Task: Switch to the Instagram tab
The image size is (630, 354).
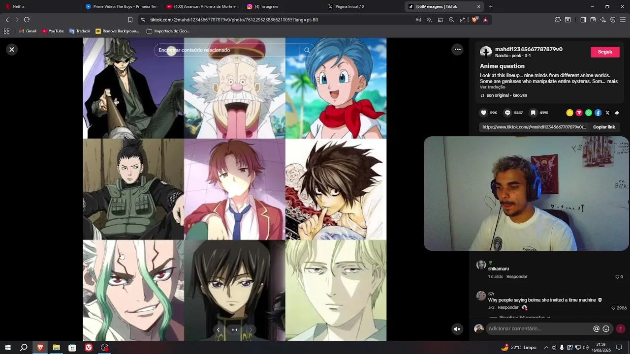Action: [283, 6]
